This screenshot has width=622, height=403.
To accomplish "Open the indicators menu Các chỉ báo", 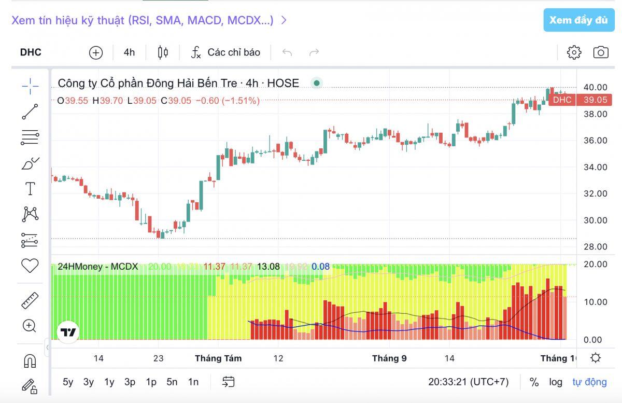I will pyautogui.click(x=226, y=52).
